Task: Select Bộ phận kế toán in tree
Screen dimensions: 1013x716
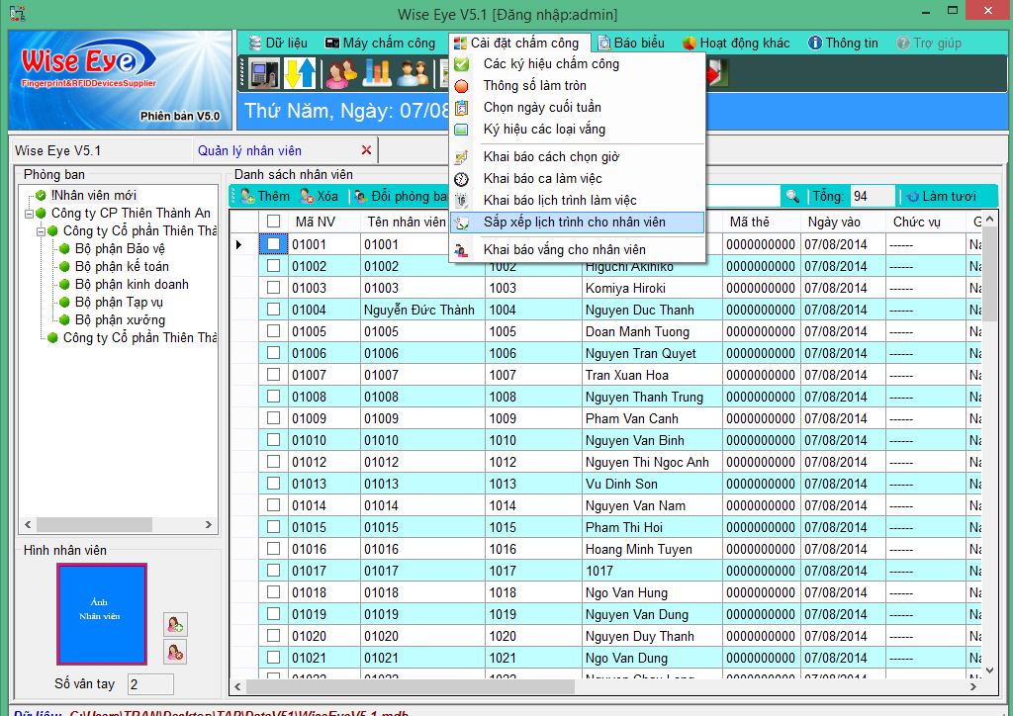Action: coord(122,267)
